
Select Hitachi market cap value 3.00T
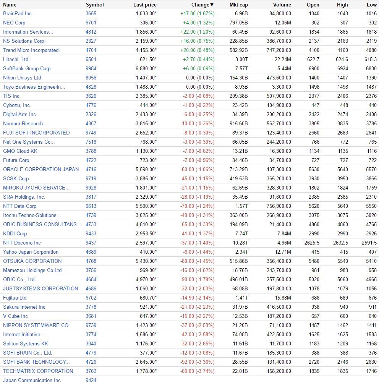tap(241, 59)
